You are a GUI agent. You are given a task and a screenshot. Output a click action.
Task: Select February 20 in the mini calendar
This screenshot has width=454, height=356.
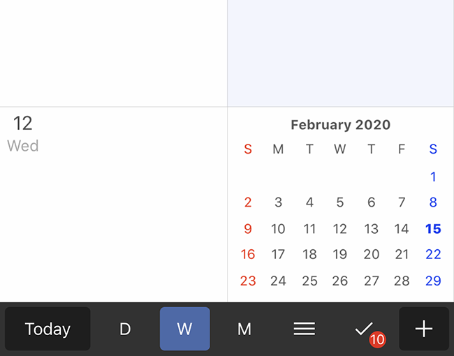[x=372, y=255]
